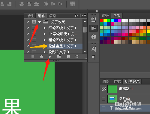Image resolution: width=150 pixels, height=114 pixels.
Task: Toggle checkmark for 粗轮廓线 action
Action: click(x=28, y=40)
